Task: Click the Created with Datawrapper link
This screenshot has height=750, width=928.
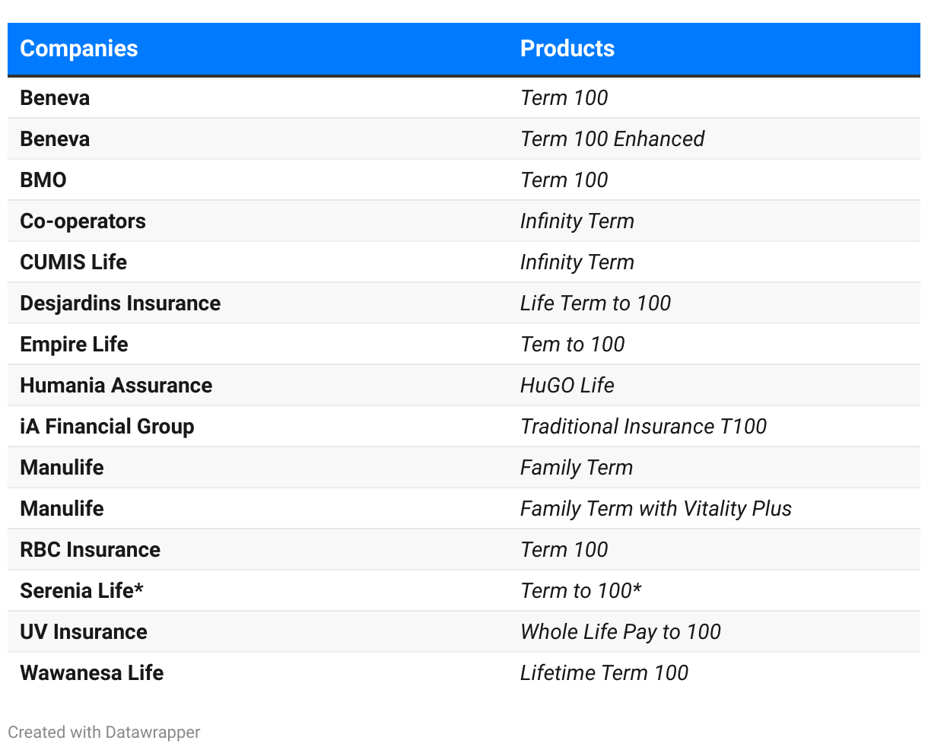Action: coord(104,733)
